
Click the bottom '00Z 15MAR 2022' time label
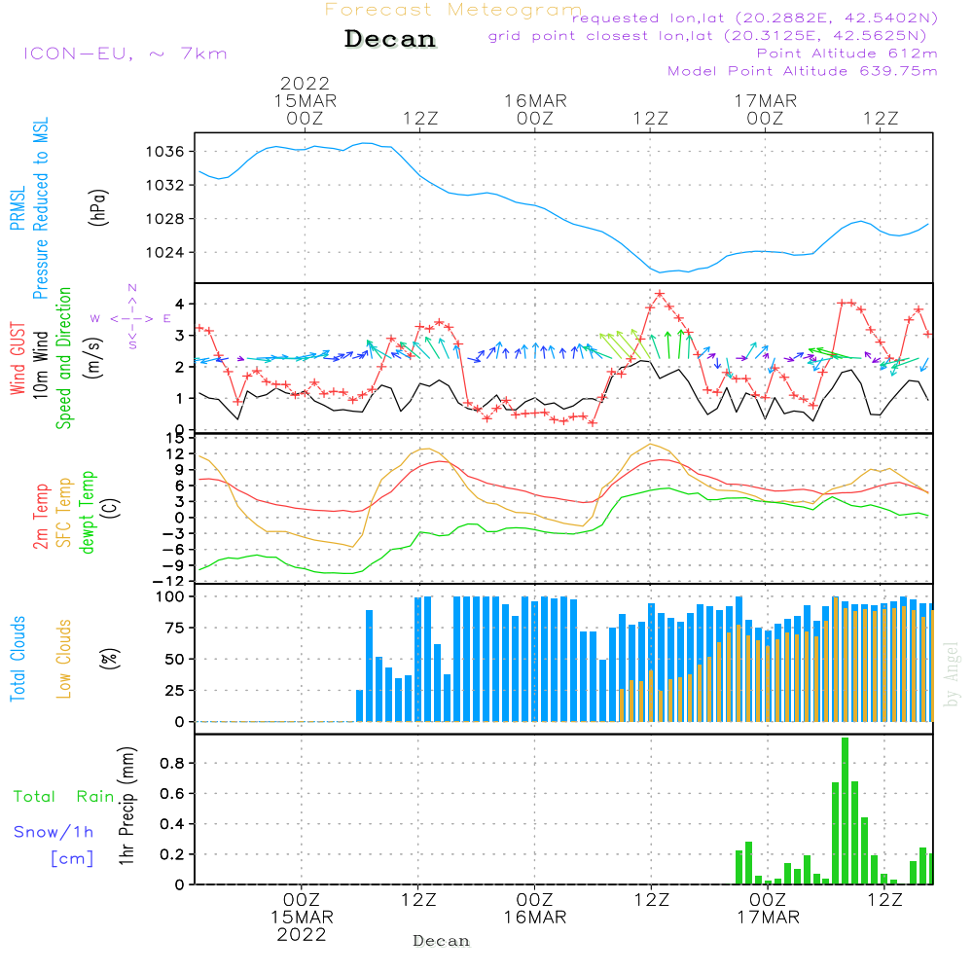point(302,918)
